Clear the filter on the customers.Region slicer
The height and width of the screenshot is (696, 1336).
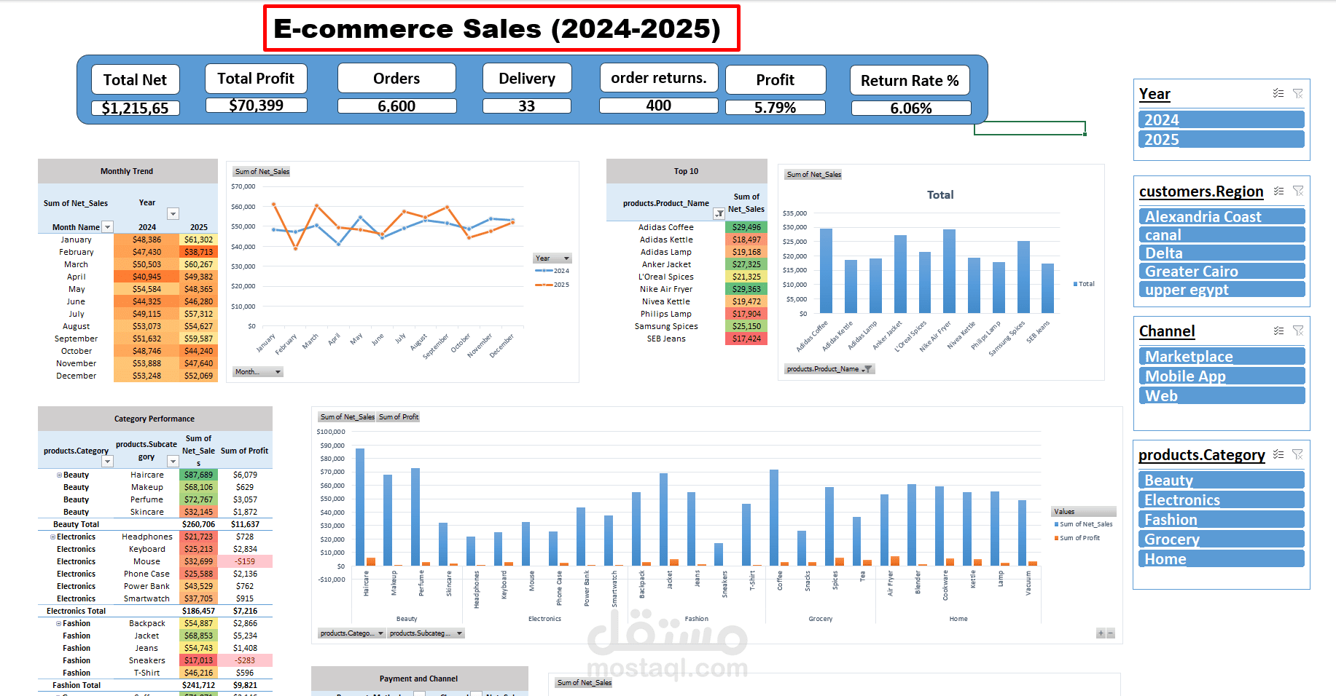tap(1298, 191)
